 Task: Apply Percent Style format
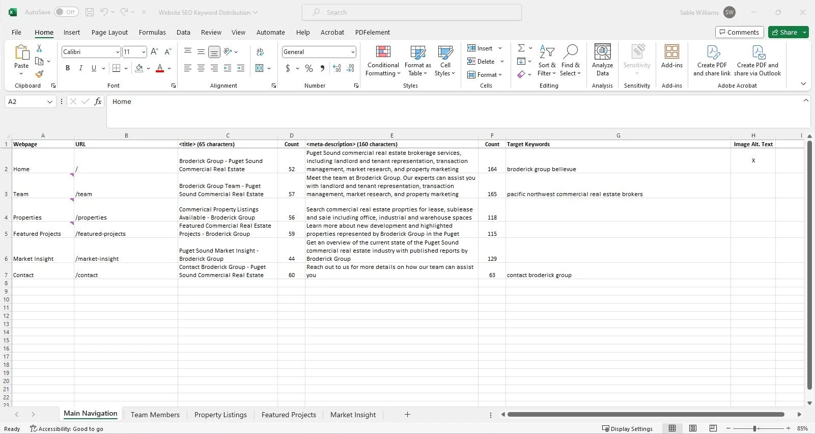308,68
